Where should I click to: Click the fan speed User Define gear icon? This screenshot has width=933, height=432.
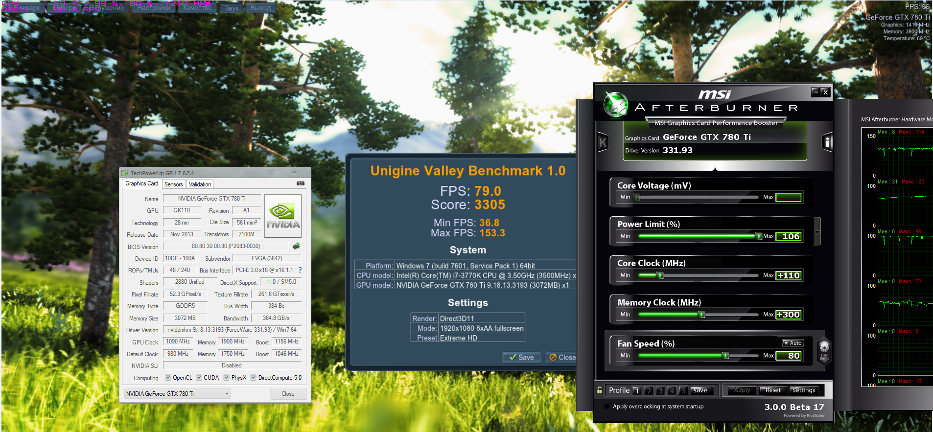[824, 350]
